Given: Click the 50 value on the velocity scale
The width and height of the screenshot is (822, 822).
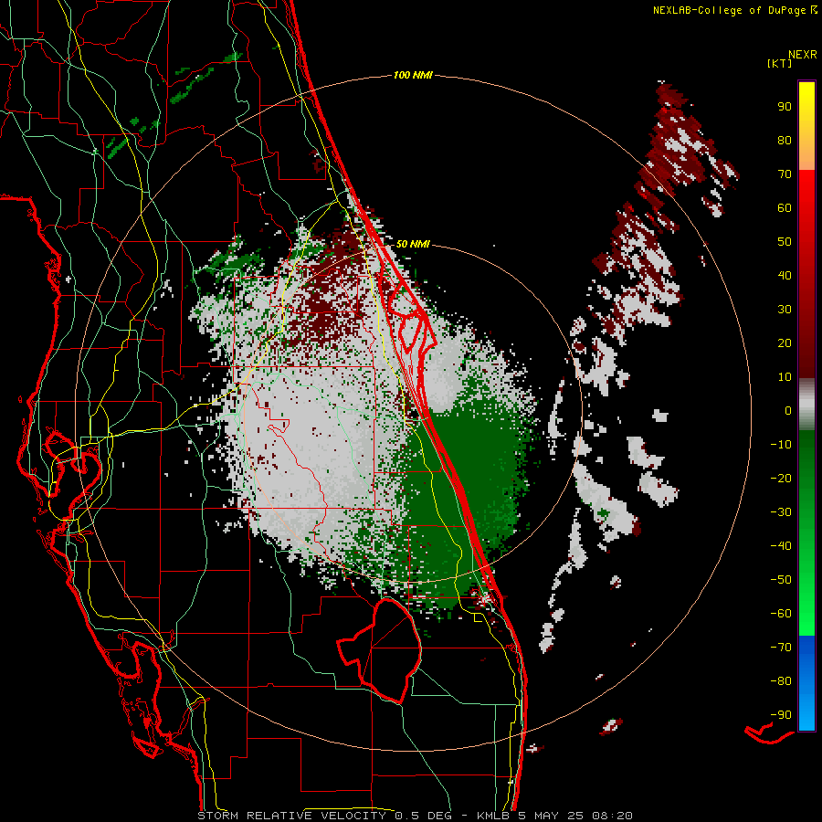Looking at the screenshot, I should click(785, 242).
